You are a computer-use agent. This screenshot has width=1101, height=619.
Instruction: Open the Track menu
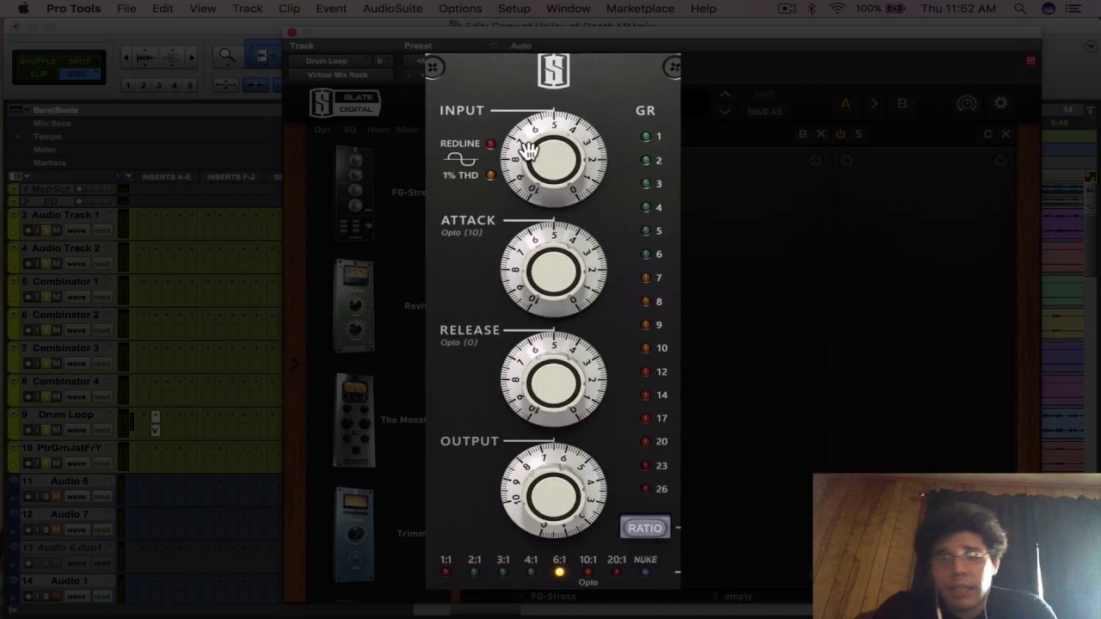point(247,9)
